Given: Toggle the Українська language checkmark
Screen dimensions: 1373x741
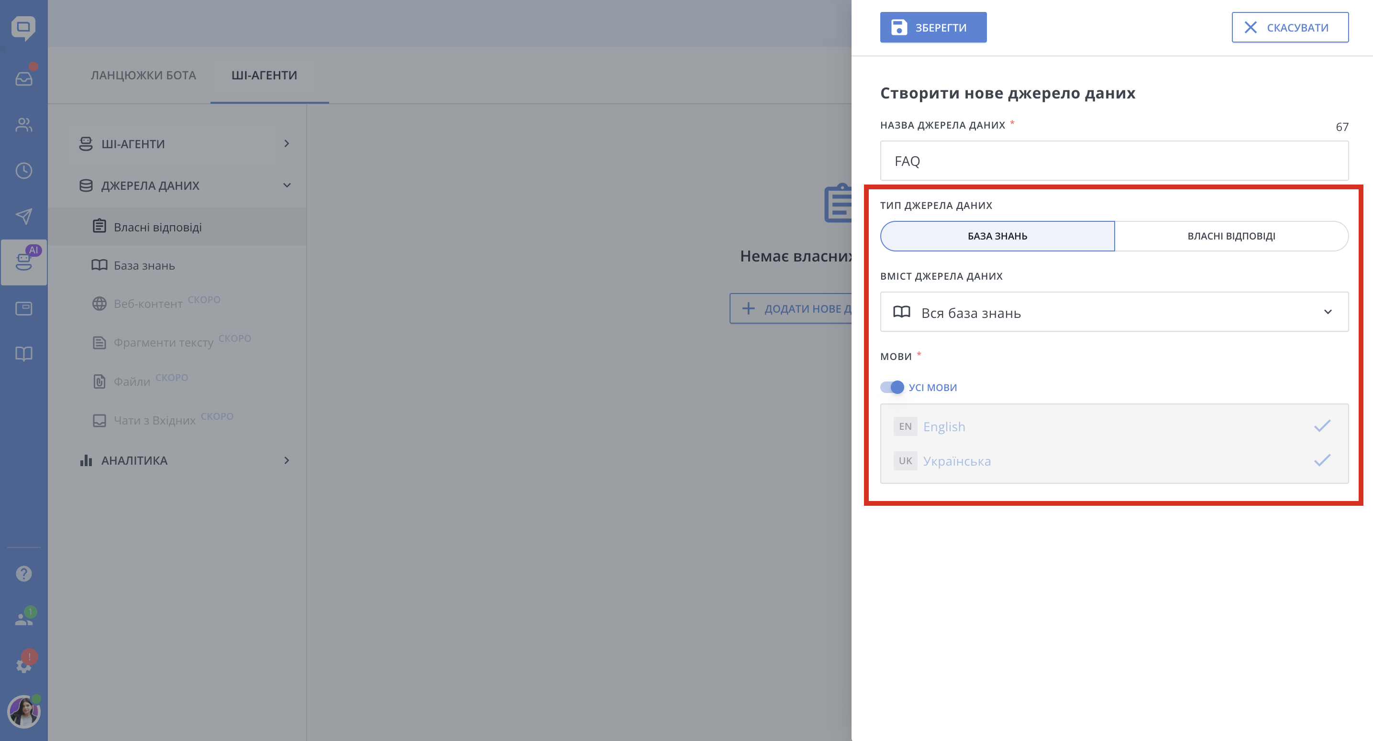Looking at the screenshot, I should coord(1322,460).
